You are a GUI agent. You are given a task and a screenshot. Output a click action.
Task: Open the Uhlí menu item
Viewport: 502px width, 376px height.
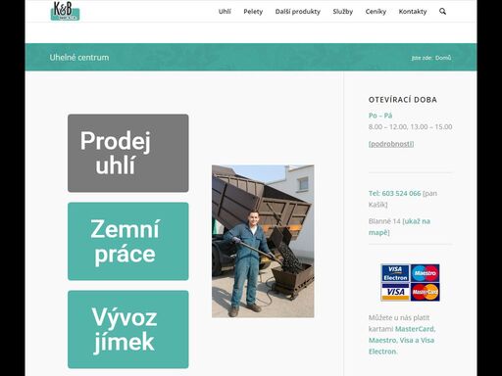[x=225, y=12]
